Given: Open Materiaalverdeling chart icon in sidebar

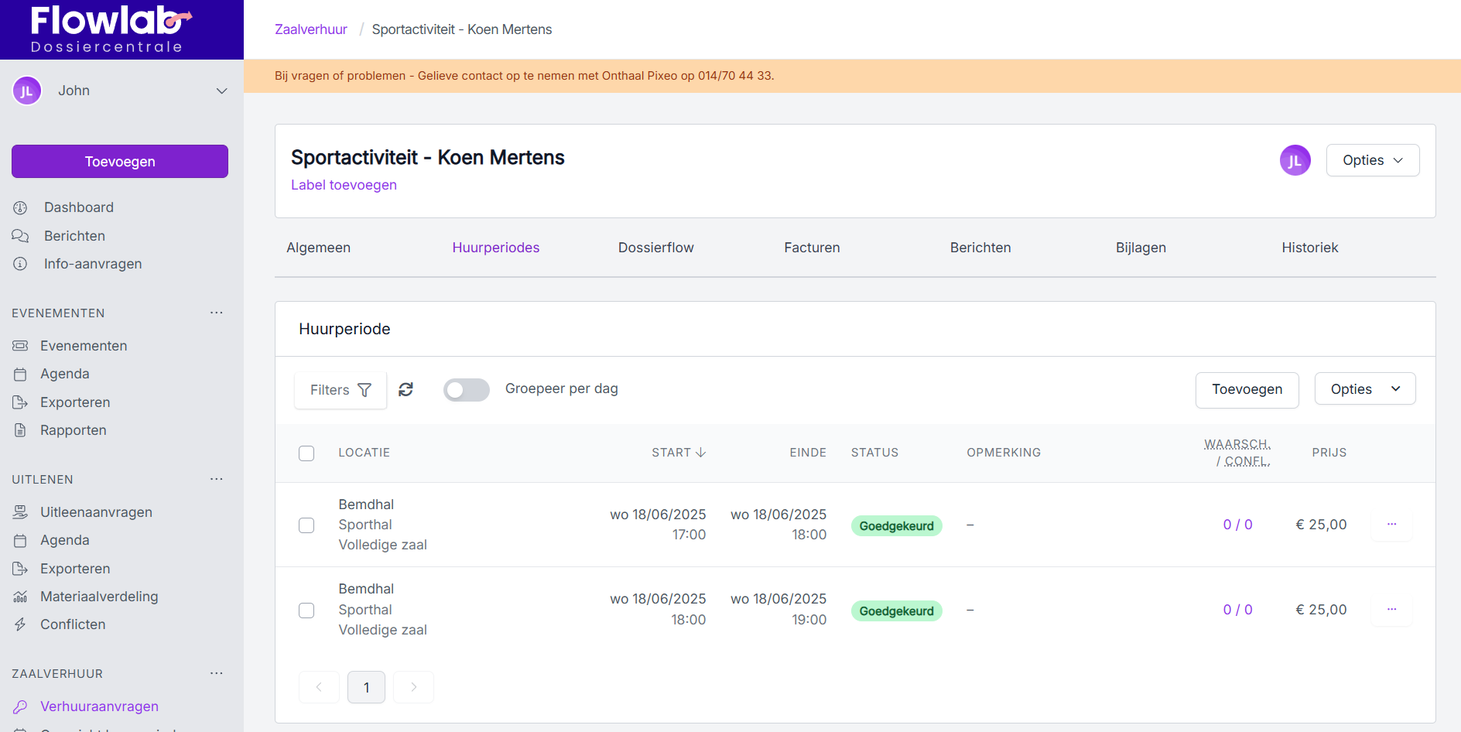Looking at the screenshot, I should point(20,597).
